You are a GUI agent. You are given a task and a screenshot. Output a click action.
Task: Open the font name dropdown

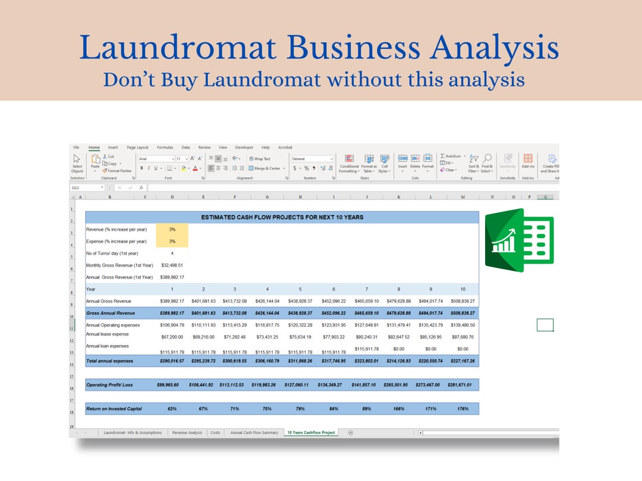tap(173, 159)
